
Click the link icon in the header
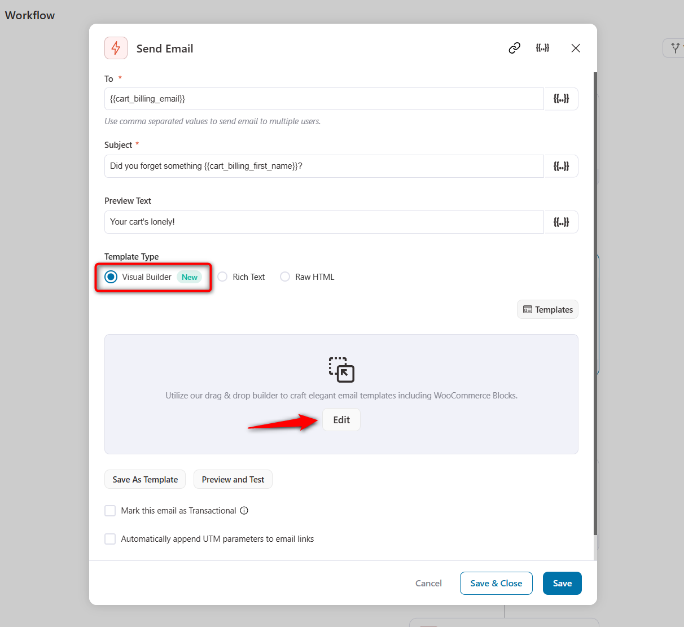(x=514, y=48)
